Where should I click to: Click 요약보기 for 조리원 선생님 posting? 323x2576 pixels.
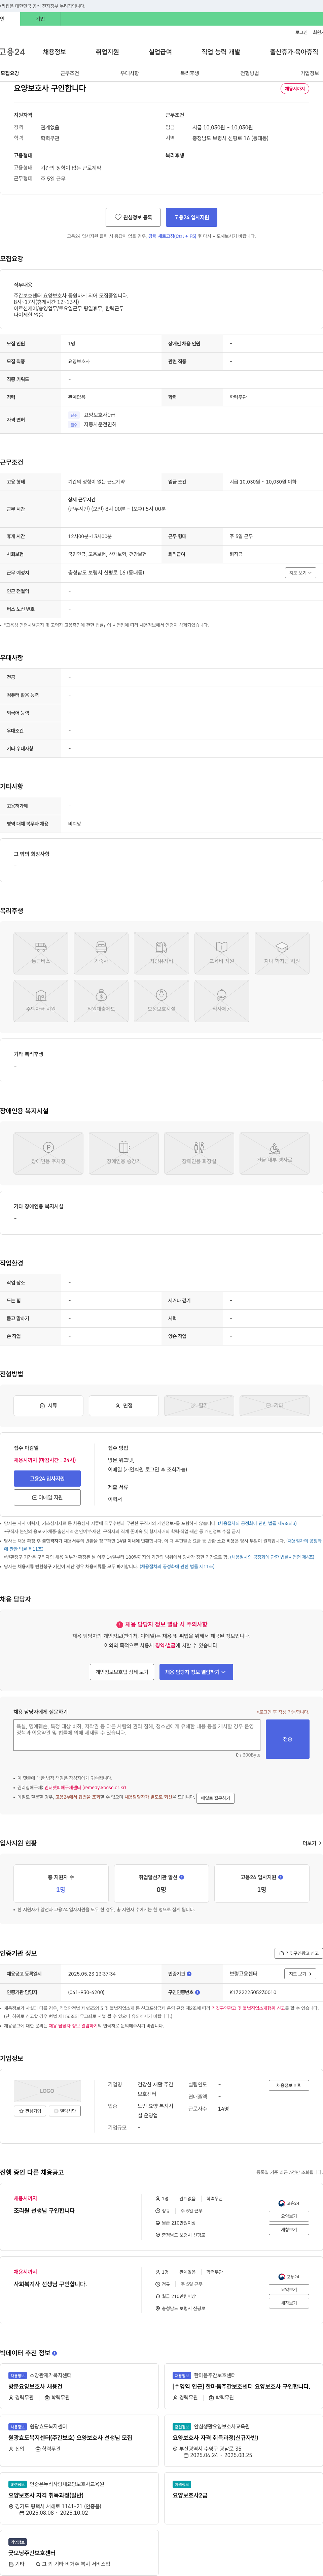(x=289, y=2216)
